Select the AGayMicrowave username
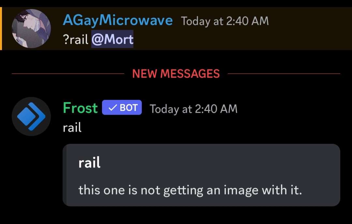The width and height of the screenshot is (352, 224). [118, 21]
